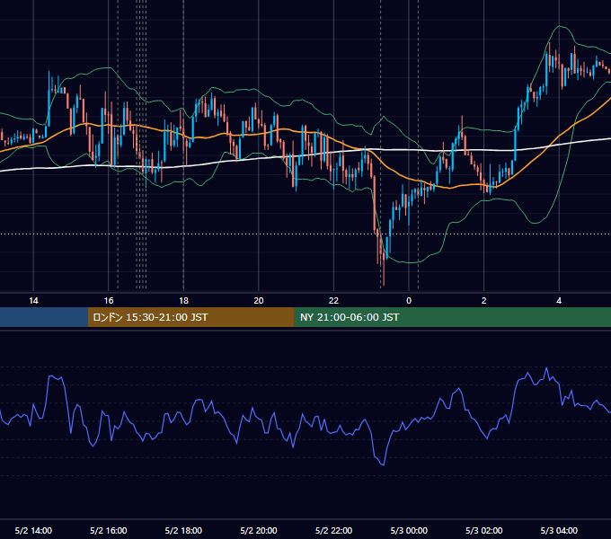Click the London 15:30-21:00 JST session bar
611x539 pixels.
(x=190, y=317)
